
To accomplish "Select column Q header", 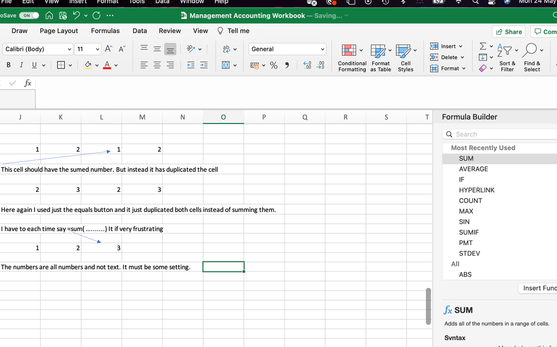I will 305,117.
